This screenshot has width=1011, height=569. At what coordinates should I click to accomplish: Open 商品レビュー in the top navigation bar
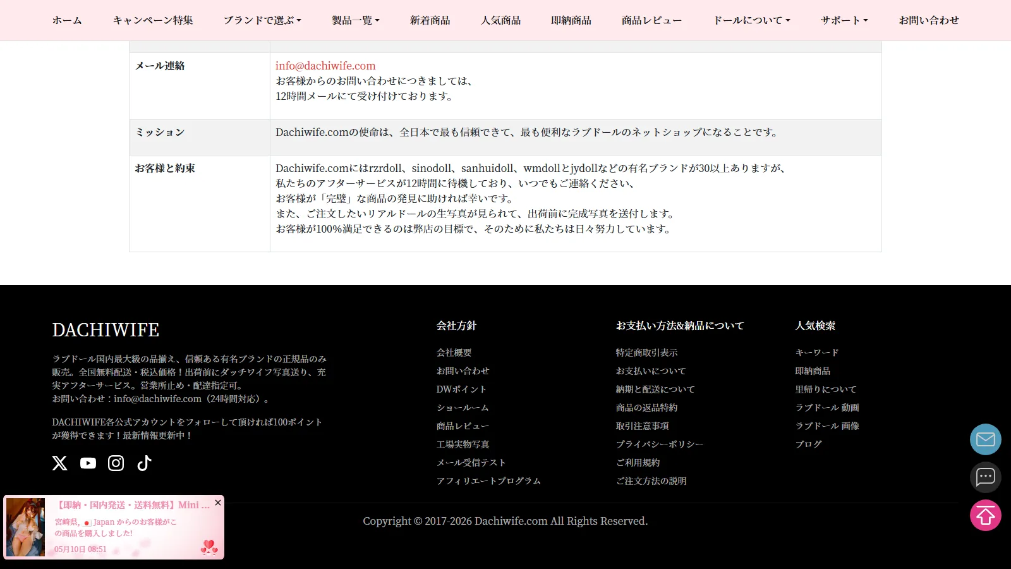tap(652, 20)
